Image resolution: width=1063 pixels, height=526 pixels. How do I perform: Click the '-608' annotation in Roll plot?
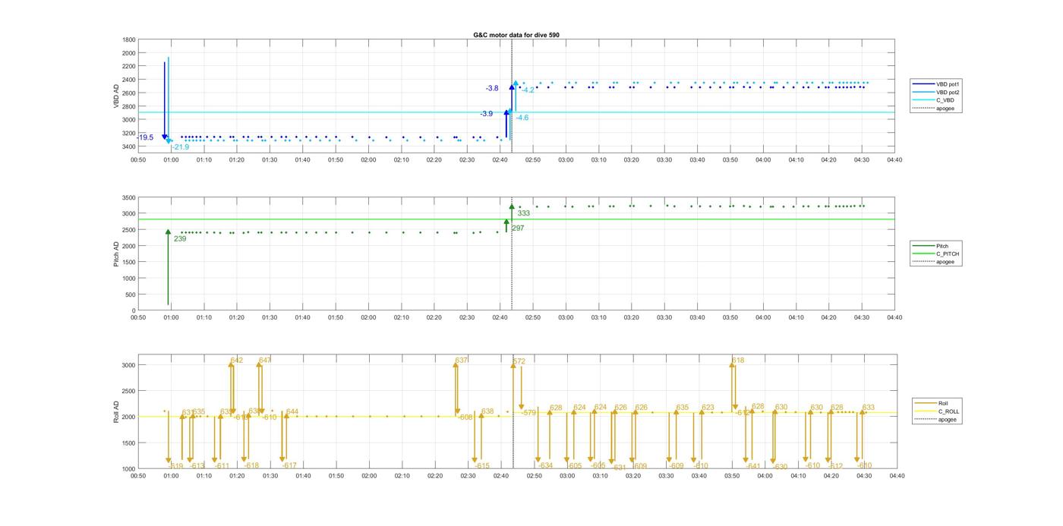(465, 417)
